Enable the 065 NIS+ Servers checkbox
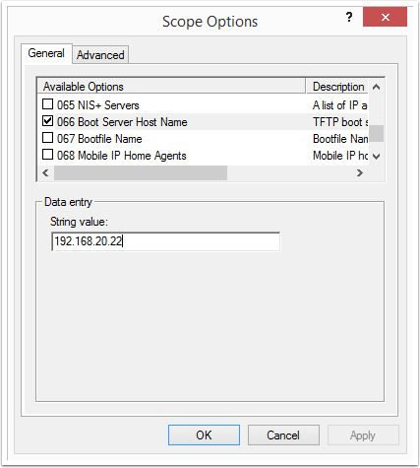The width and height of the screenshot is (420, 468). (x=48, y=104)
